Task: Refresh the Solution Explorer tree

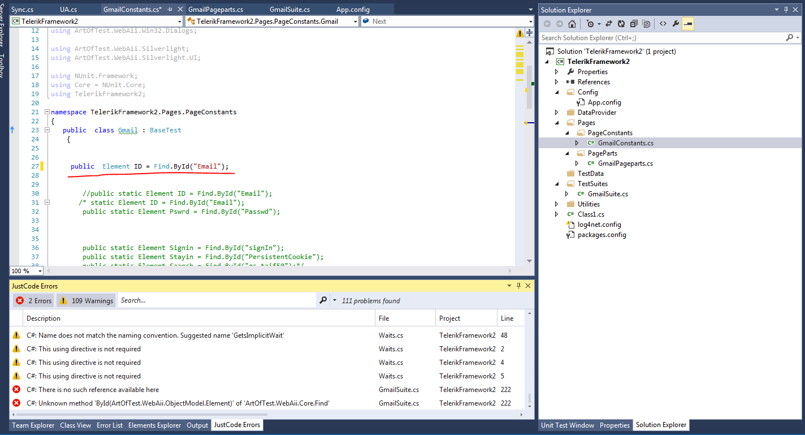Action: 621,24
